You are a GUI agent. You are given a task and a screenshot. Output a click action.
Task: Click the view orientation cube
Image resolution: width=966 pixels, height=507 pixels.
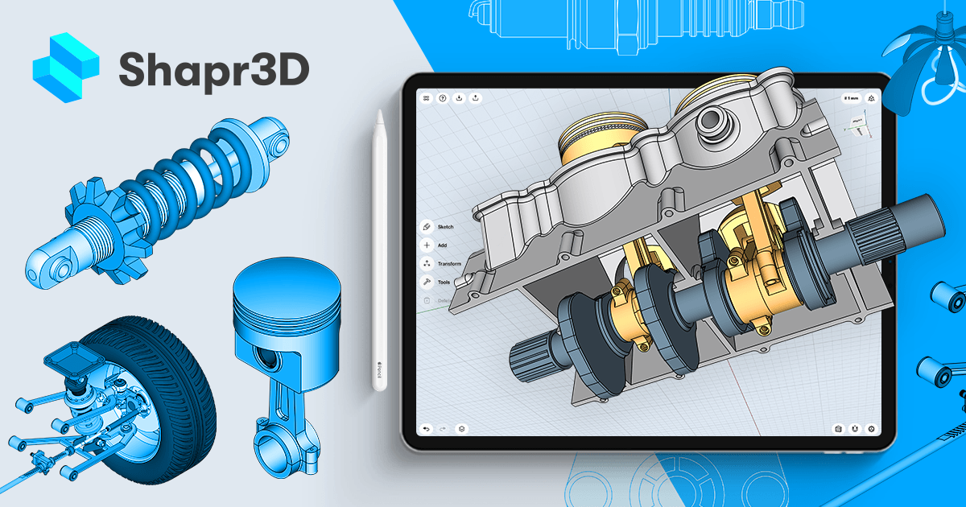[x=859, y=125]
